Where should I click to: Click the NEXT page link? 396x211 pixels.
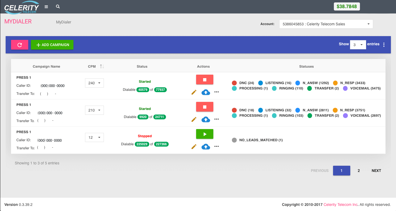tap(376, 171)
